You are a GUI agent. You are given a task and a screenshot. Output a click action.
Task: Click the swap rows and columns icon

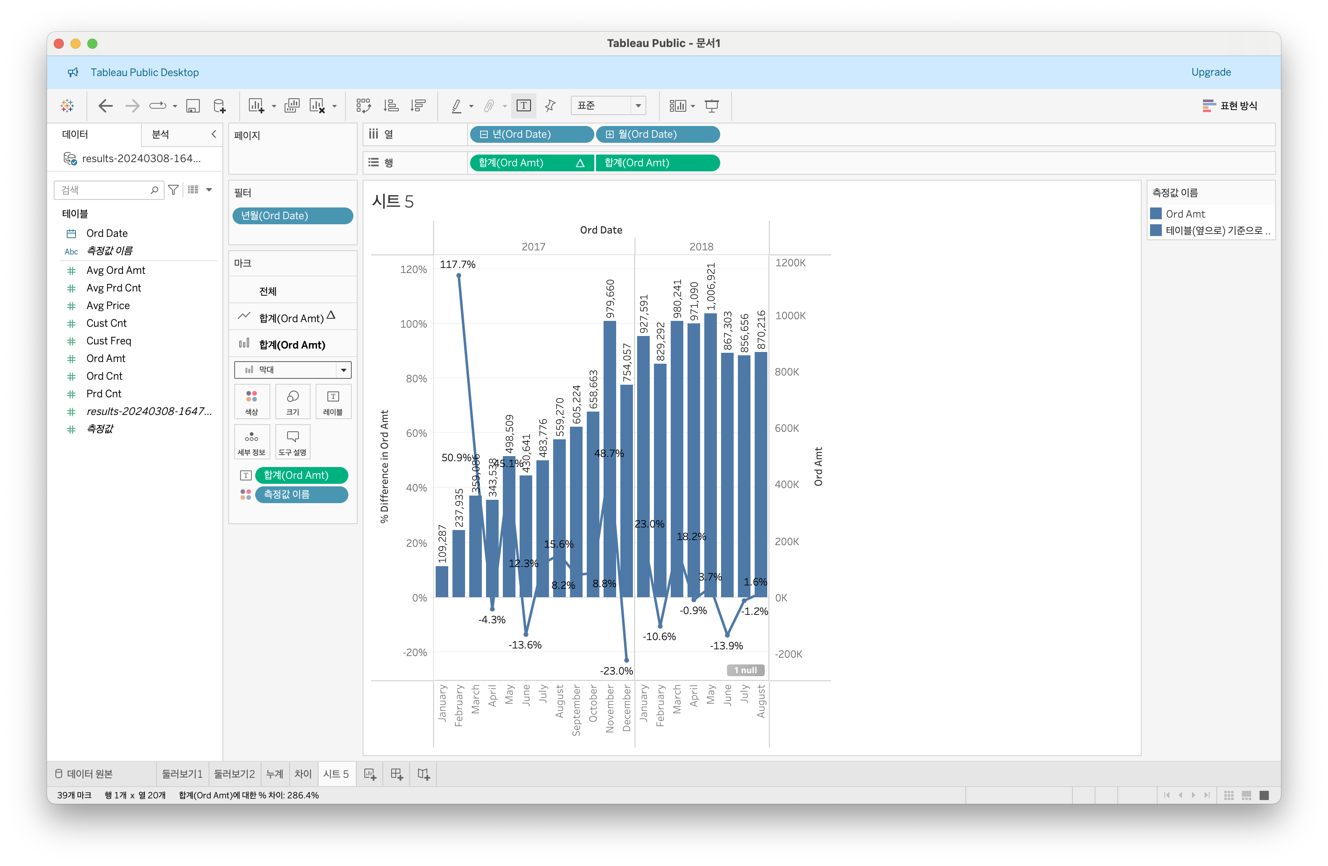pyautogui.click(x=363, y=105)
